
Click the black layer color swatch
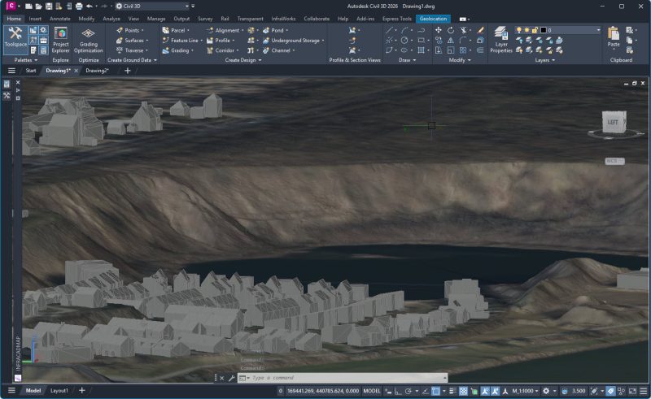(544, 30)
